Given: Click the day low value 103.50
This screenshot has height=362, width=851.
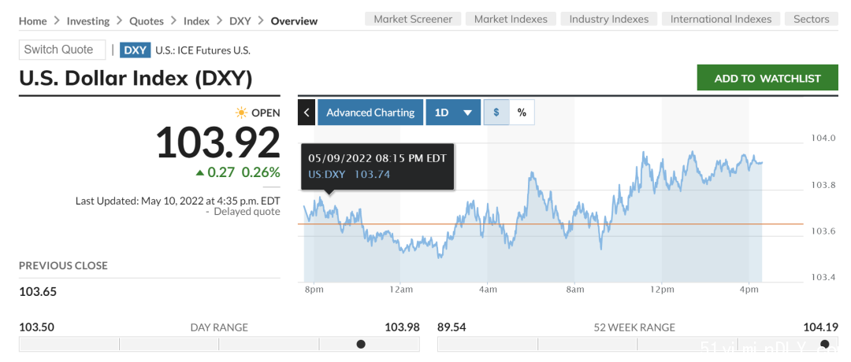Looking at the screenshot, I should pos(37,327).
